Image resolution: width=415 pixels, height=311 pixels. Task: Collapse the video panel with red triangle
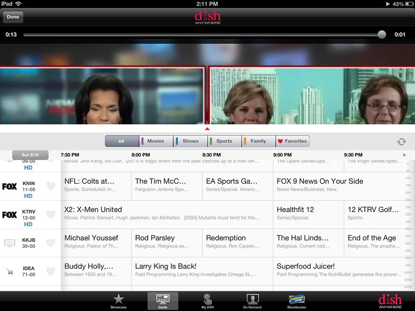(x=207, y=128)
